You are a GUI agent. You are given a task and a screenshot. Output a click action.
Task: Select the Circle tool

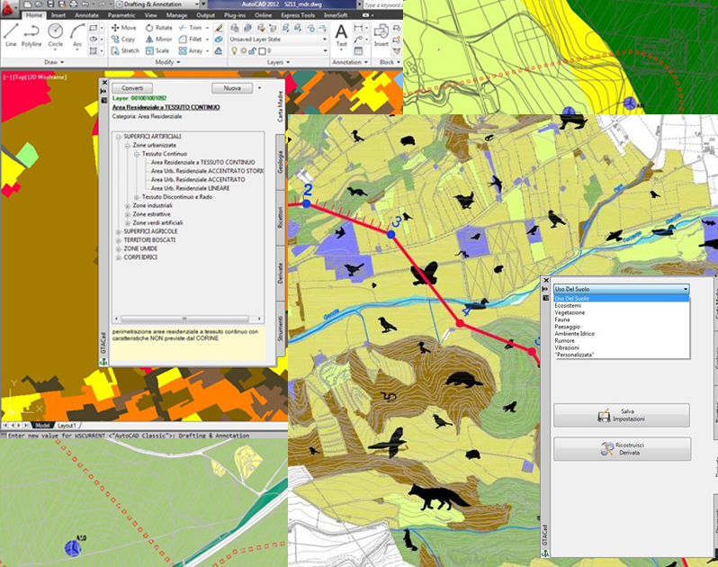coord(56,35)
